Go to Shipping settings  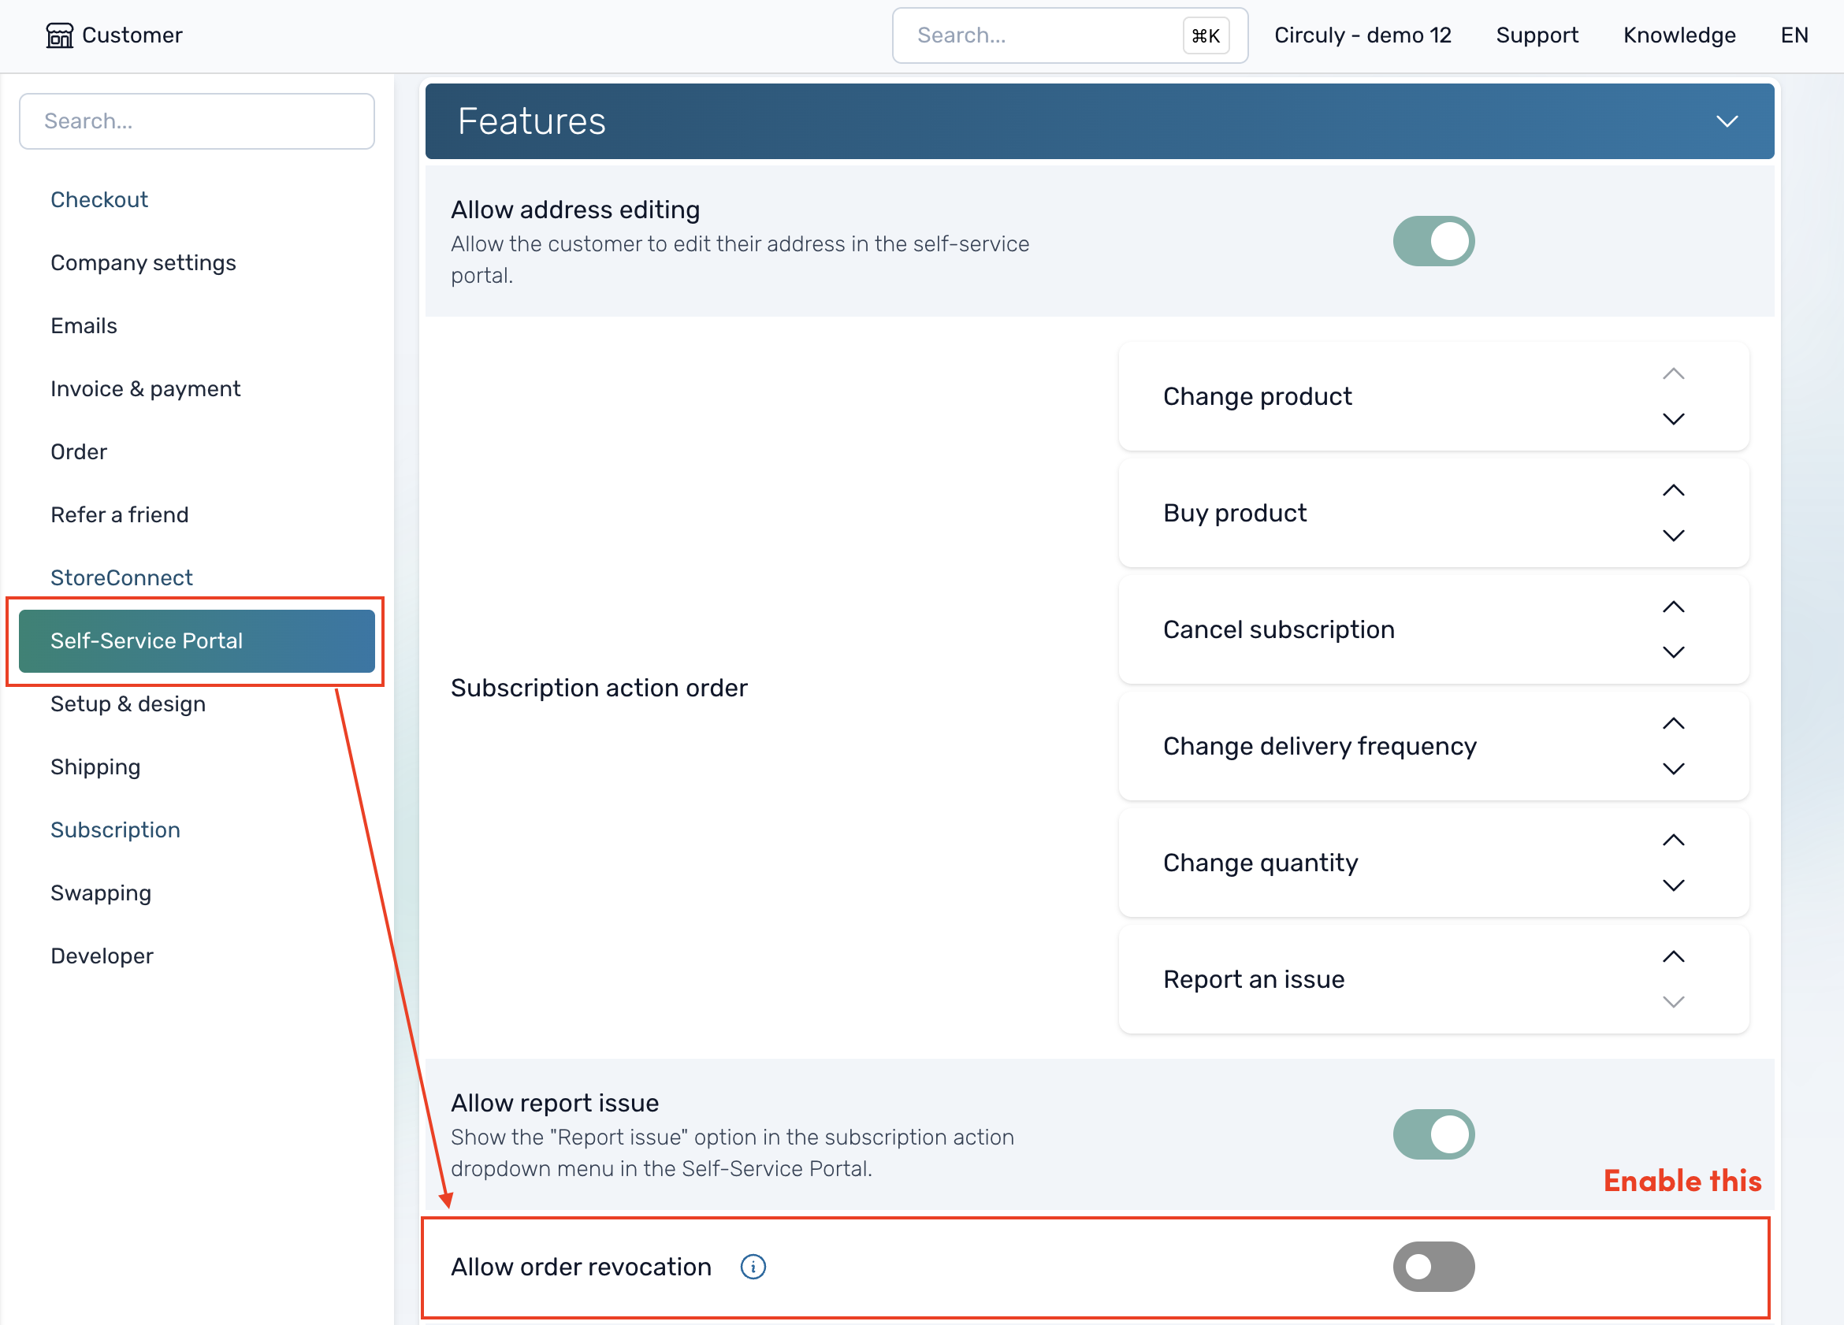point(95,766)
